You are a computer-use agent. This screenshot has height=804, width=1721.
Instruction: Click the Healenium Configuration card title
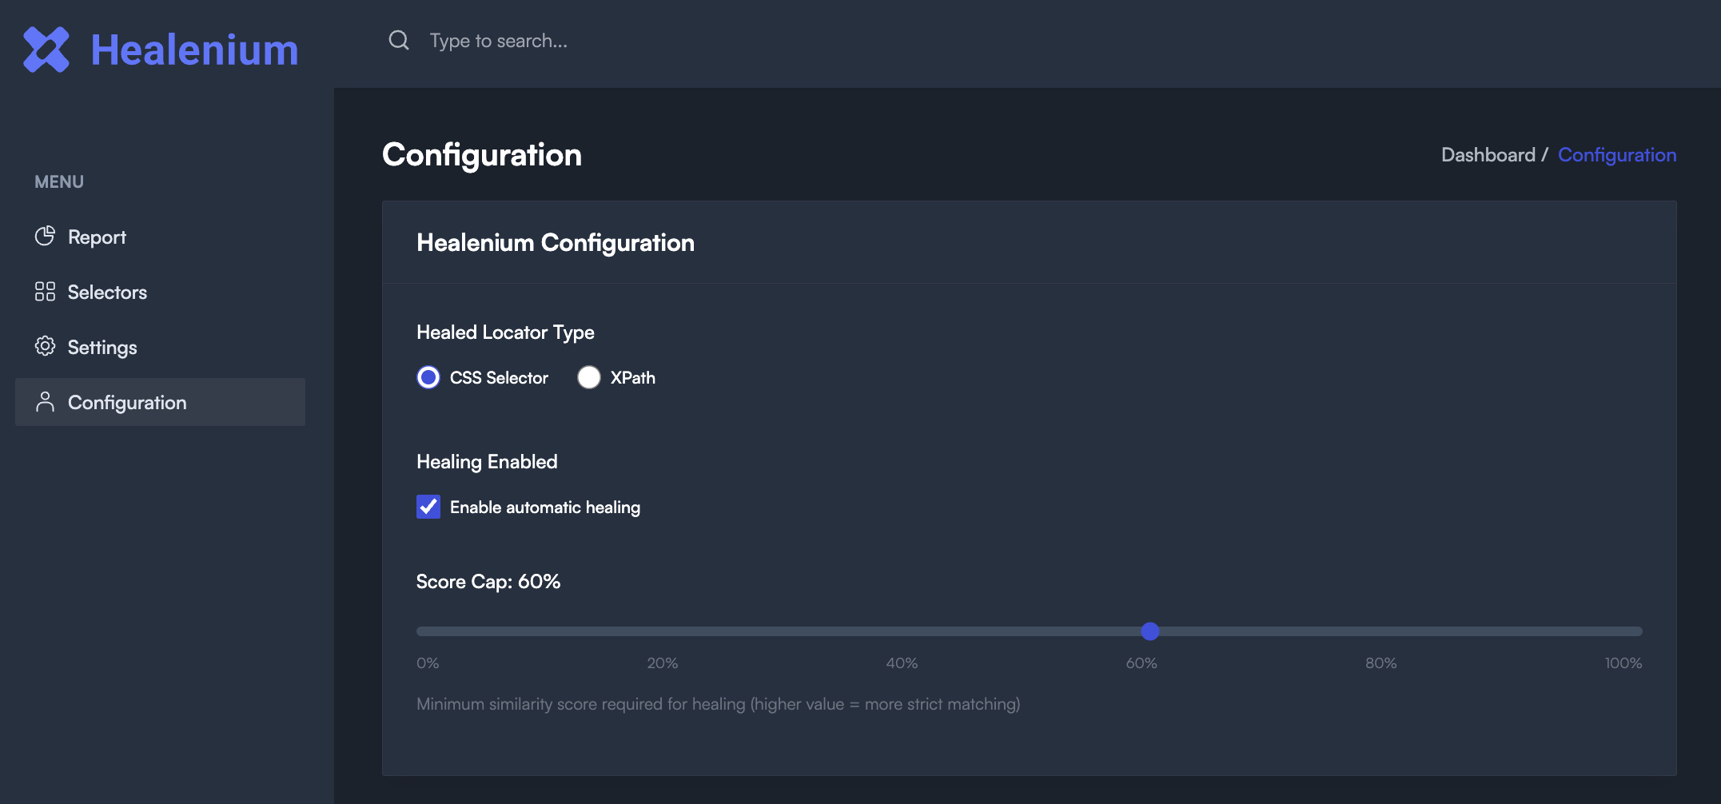[x=556, y=243]
